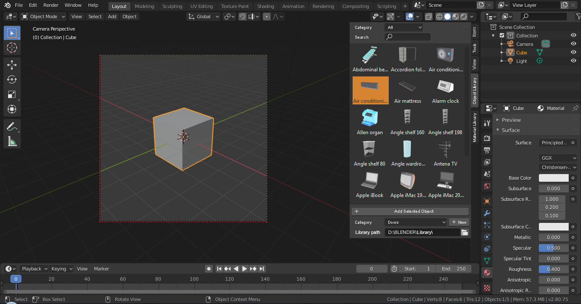Activate the Move tool
This screenshot has width=581, height=304.
pyautogui.click(x=12, y=65)
